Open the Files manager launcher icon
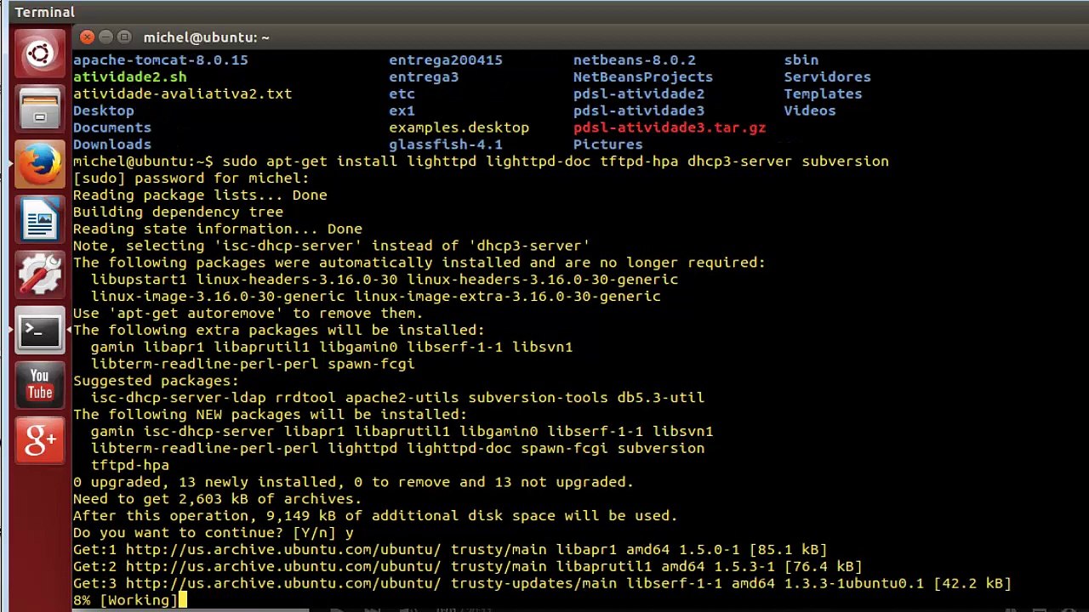This screenshot has height=612, width=1089. pyautogui.click(x=40, y=110)
